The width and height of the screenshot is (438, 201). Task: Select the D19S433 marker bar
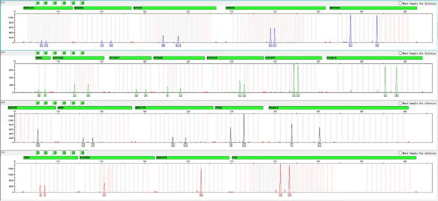[x=48, y=8]
